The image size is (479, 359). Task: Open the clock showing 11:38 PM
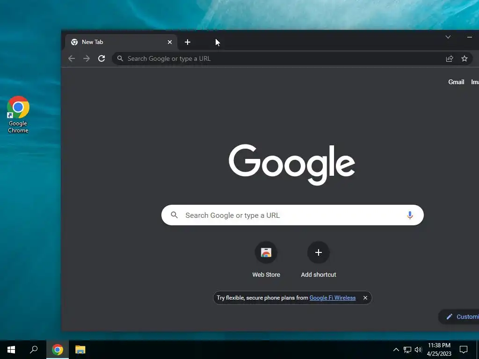pyautogui.click(x=439, y=350)
